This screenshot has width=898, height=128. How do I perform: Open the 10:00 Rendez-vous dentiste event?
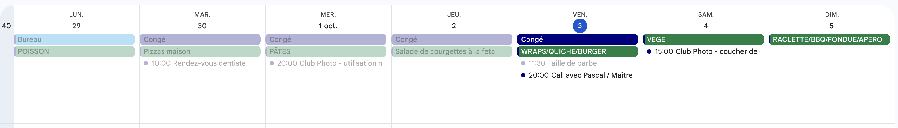click(198, 63)
